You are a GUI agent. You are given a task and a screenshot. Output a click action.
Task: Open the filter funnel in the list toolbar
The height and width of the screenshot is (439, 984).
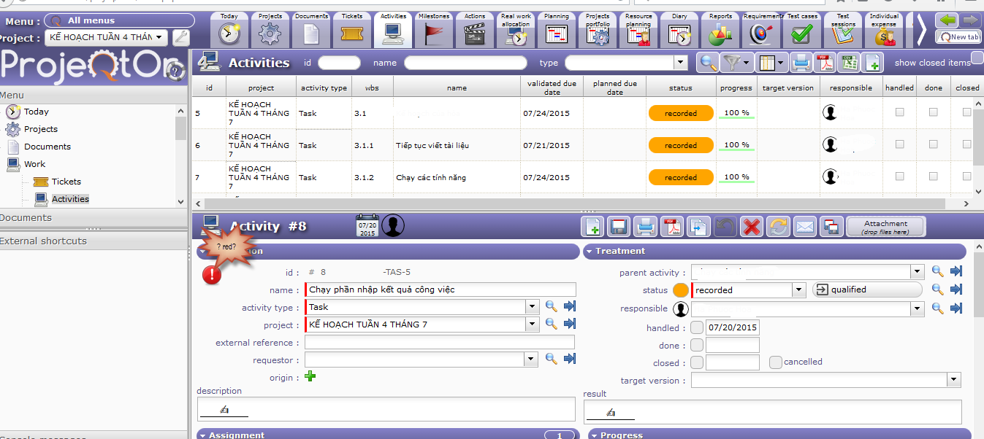tap(734, 63)
